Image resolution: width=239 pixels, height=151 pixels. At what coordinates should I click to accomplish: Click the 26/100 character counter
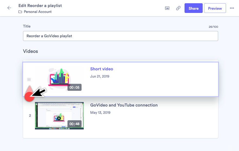(213, 27)
